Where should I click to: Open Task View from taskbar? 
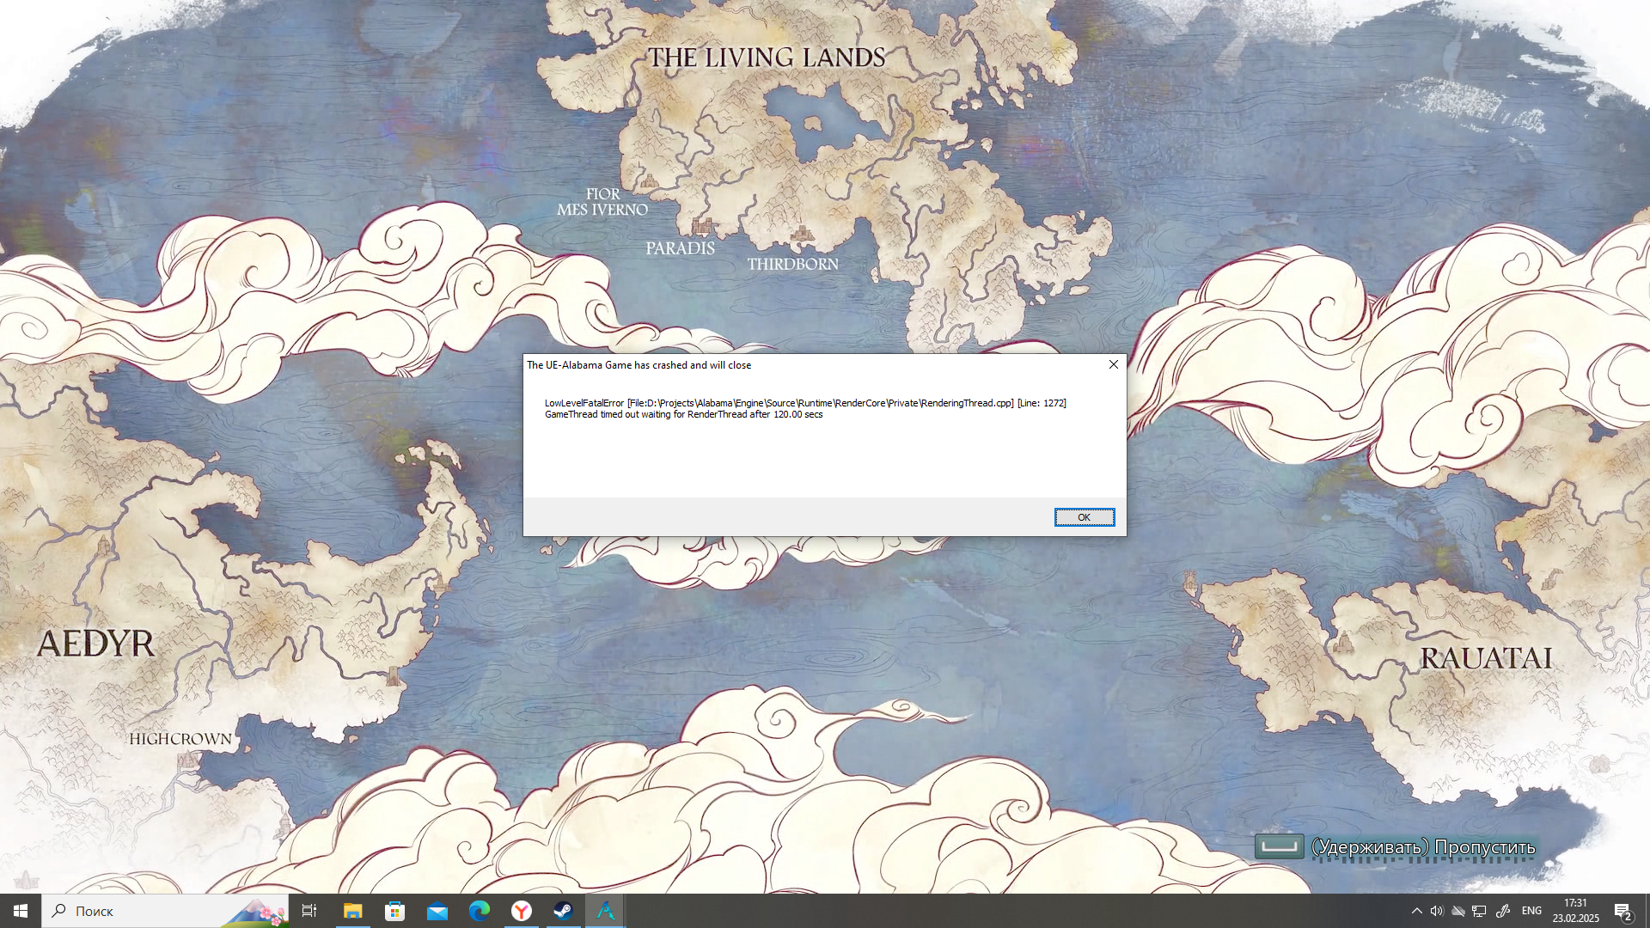click(x=309, y=911)
